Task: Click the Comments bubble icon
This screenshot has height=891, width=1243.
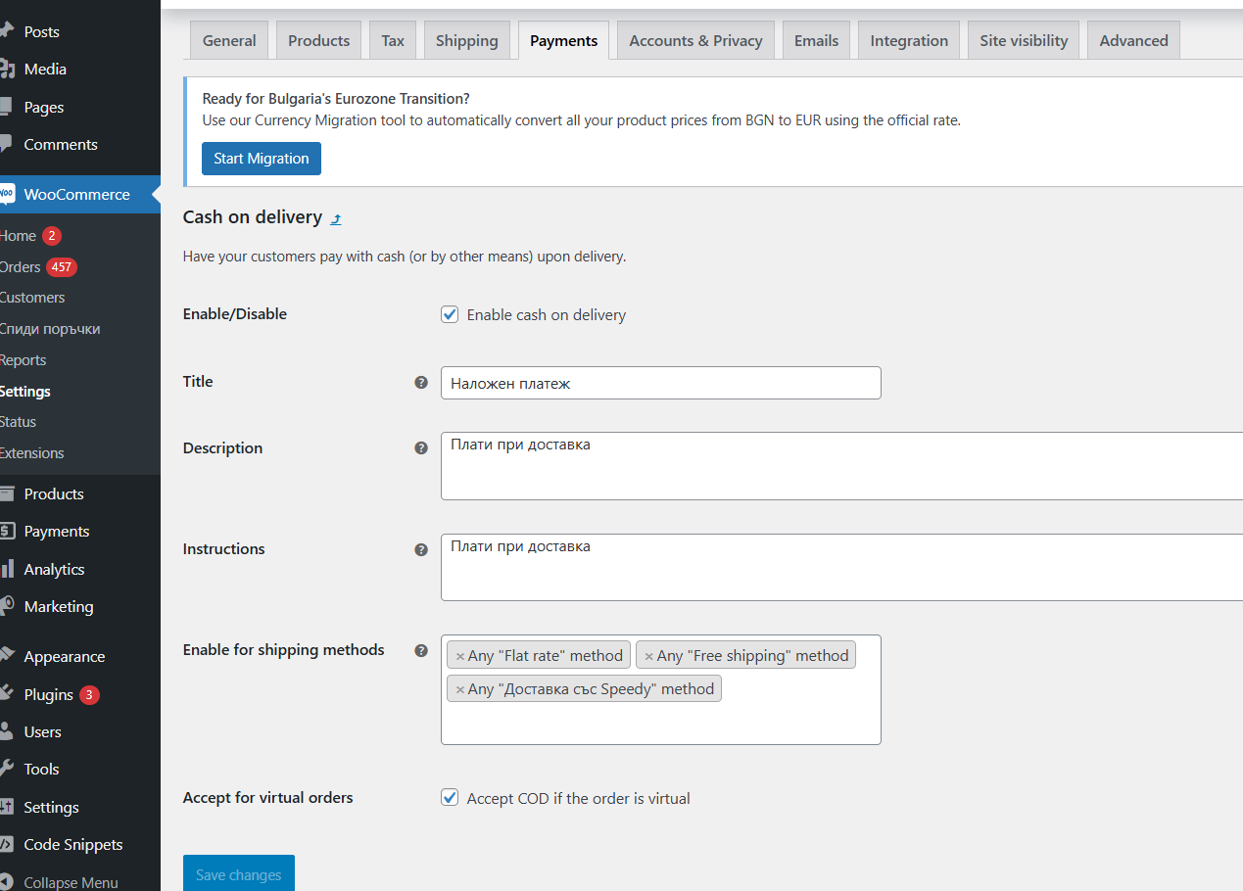Action: point(7,144)
